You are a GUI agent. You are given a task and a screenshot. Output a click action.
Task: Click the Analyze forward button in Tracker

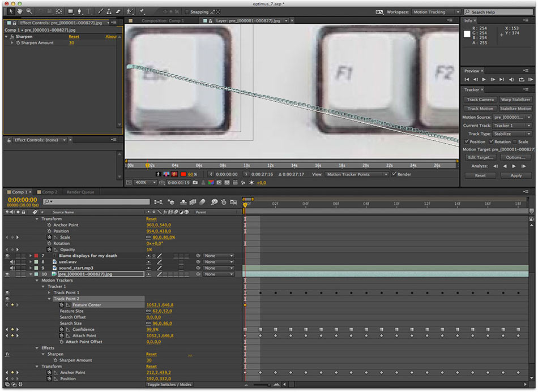514,166
